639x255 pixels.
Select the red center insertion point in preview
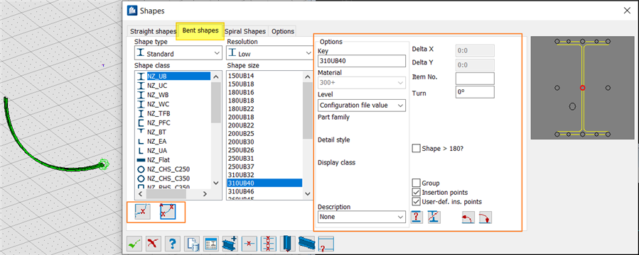[x=582, y=88]
